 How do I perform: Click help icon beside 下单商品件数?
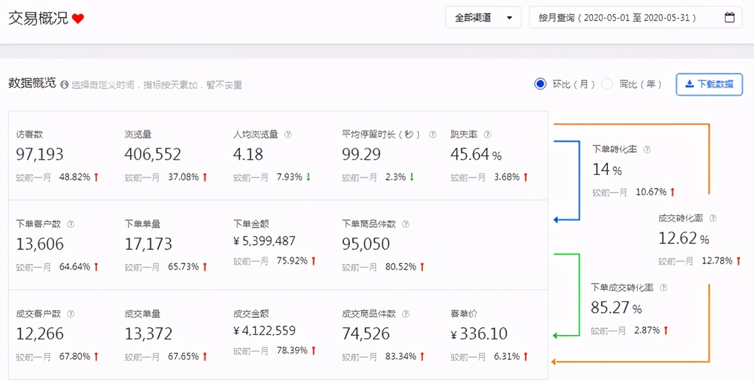coord(405,224)
